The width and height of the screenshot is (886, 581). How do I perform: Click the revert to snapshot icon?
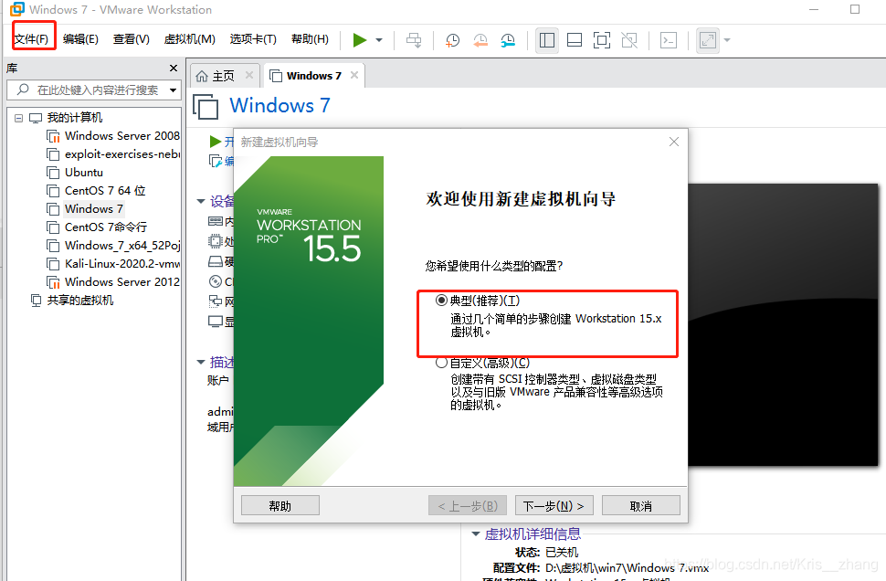[480, 40]
